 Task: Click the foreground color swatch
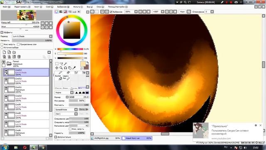[x=83, y=64]
